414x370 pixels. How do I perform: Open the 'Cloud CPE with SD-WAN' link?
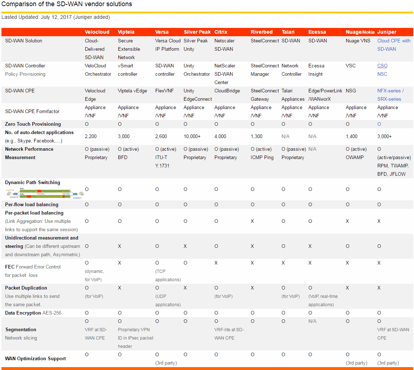[394, 45]
